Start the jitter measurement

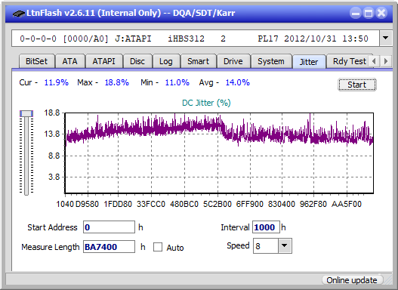tap(357, 85)
